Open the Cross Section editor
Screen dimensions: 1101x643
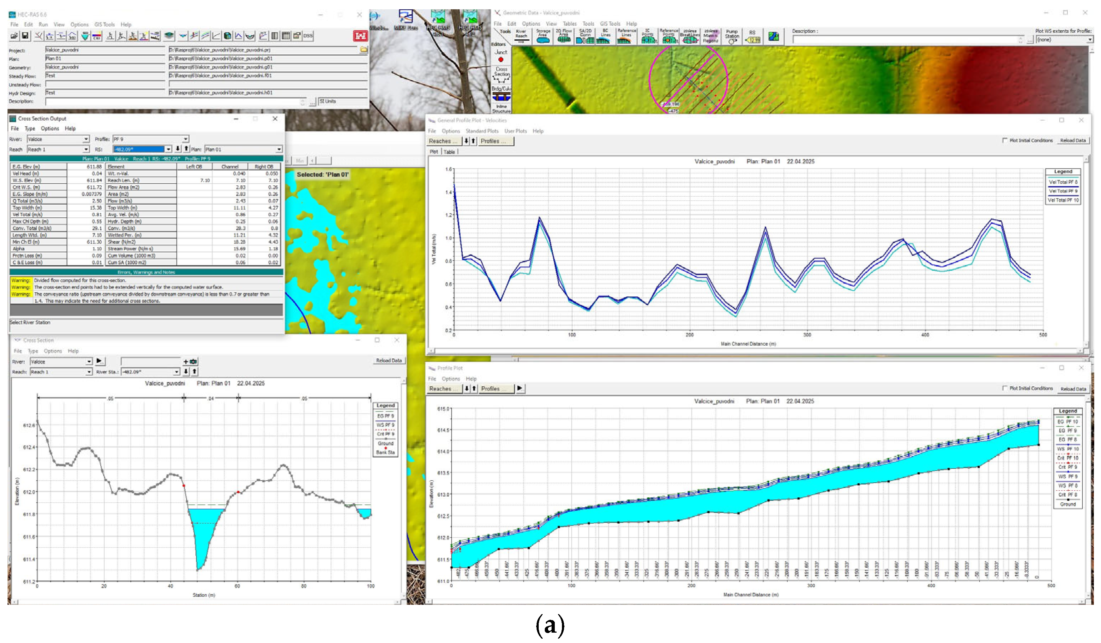click(501, 75)
